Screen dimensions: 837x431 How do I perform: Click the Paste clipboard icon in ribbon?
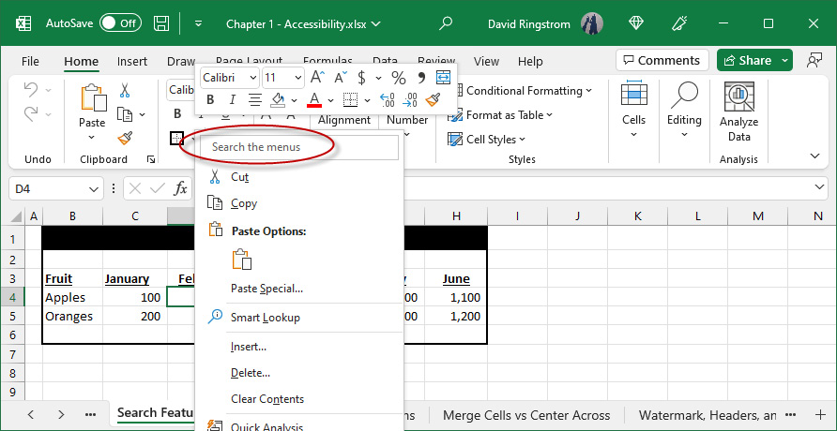coord(93,98)
